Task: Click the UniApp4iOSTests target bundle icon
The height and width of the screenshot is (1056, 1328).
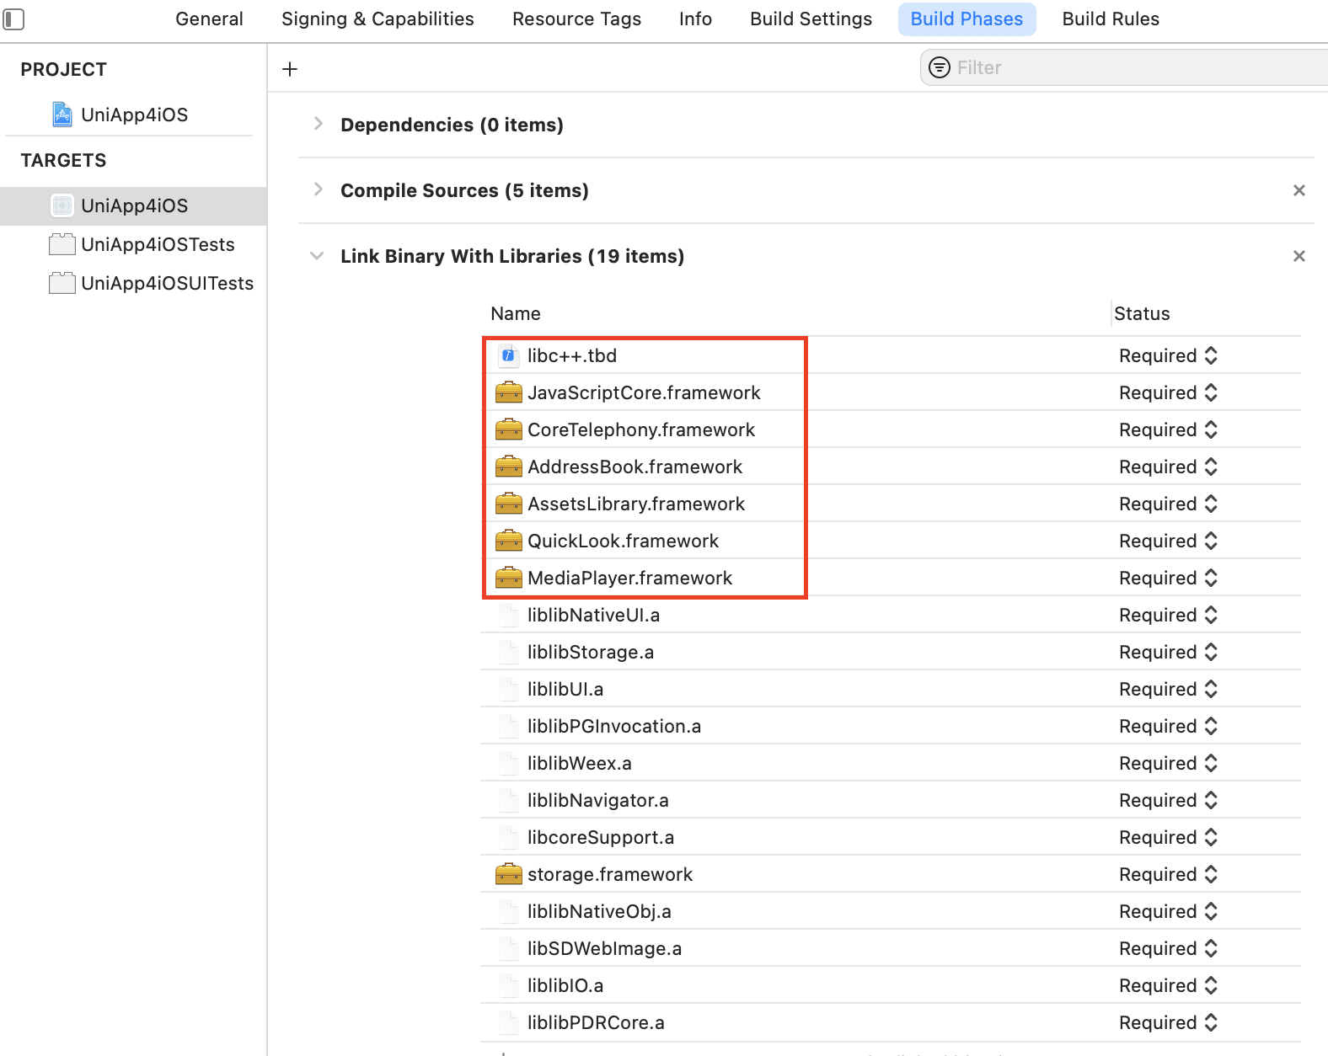Action: (62, 244)
